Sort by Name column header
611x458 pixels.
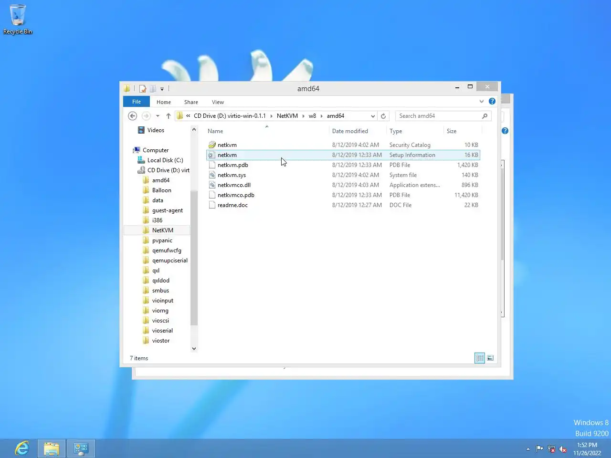coord(267,131)
